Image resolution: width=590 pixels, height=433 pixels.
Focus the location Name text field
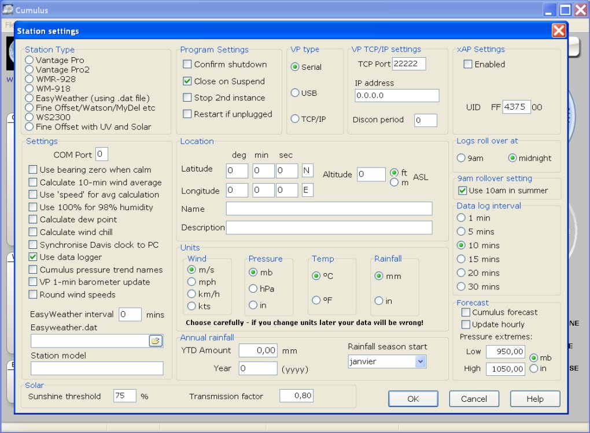tap(329, 208)
